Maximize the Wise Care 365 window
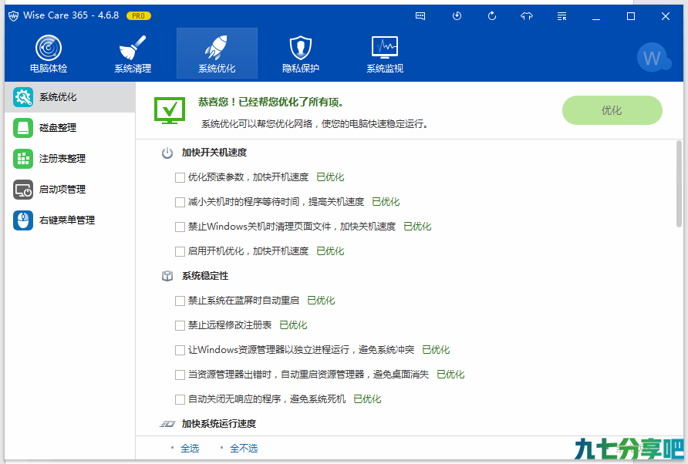This screenshot has width=688, height=464. (630, 16)
